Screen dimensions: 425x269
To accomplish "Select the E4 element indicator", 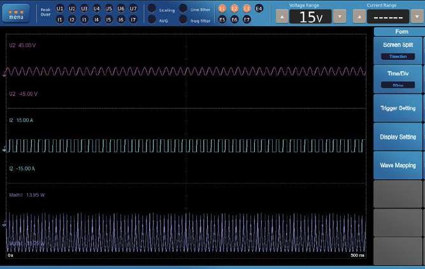I will (x=259, y=8).
